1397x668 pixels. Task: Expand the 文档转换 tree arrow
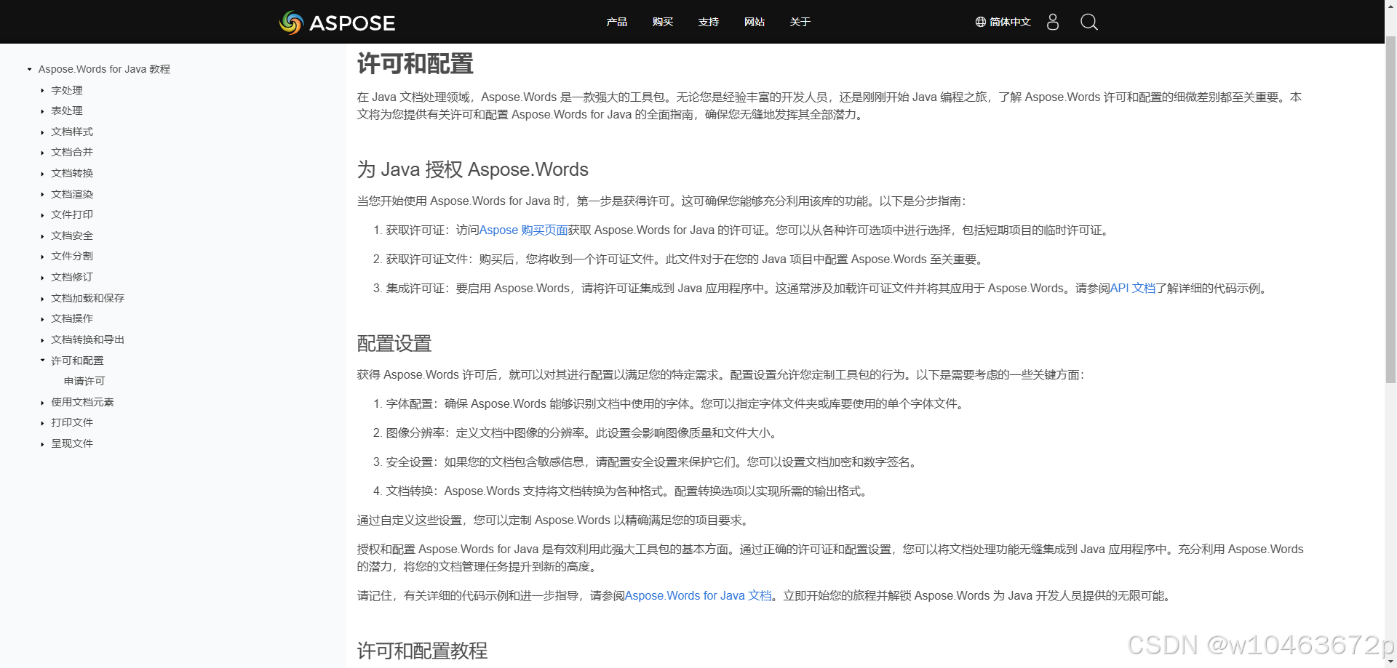[42, 174]
